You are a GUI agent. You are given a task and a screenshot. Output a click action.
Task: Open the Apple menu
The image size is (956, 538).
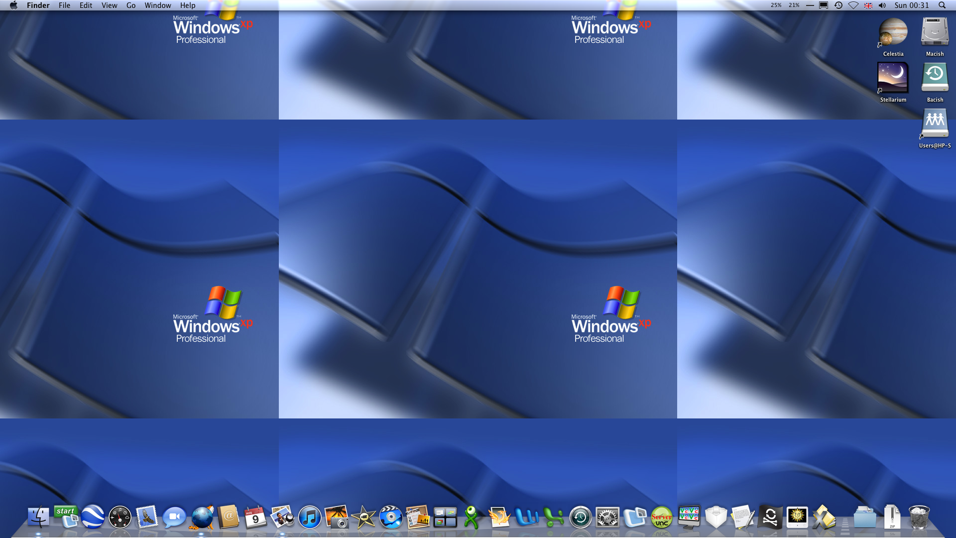[13, 5]
